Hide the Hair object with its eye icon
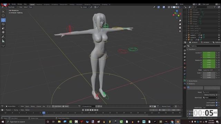 tap(219, 40)
